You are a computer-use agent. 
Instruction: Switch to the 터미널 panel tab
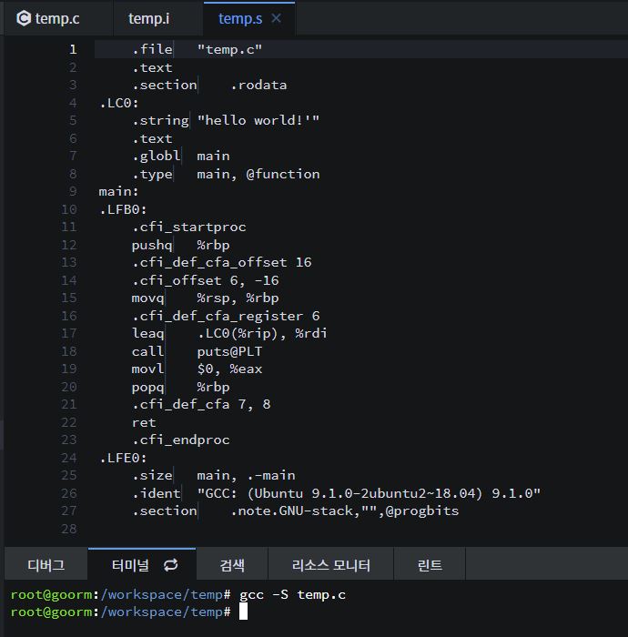(x=130, y=565)
